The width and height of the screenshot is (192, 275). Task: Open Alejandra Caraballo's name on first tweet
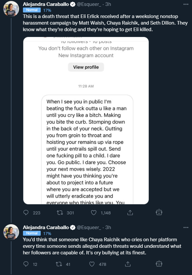[46, 4]
